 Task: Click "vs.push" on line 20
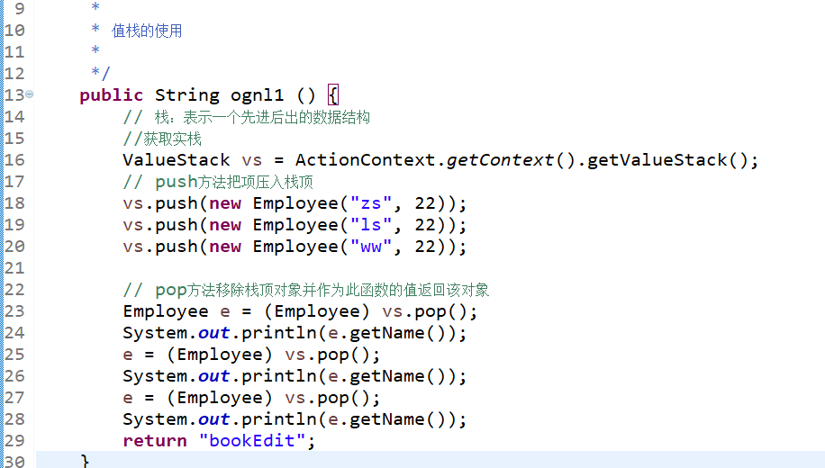coord(160,247)
